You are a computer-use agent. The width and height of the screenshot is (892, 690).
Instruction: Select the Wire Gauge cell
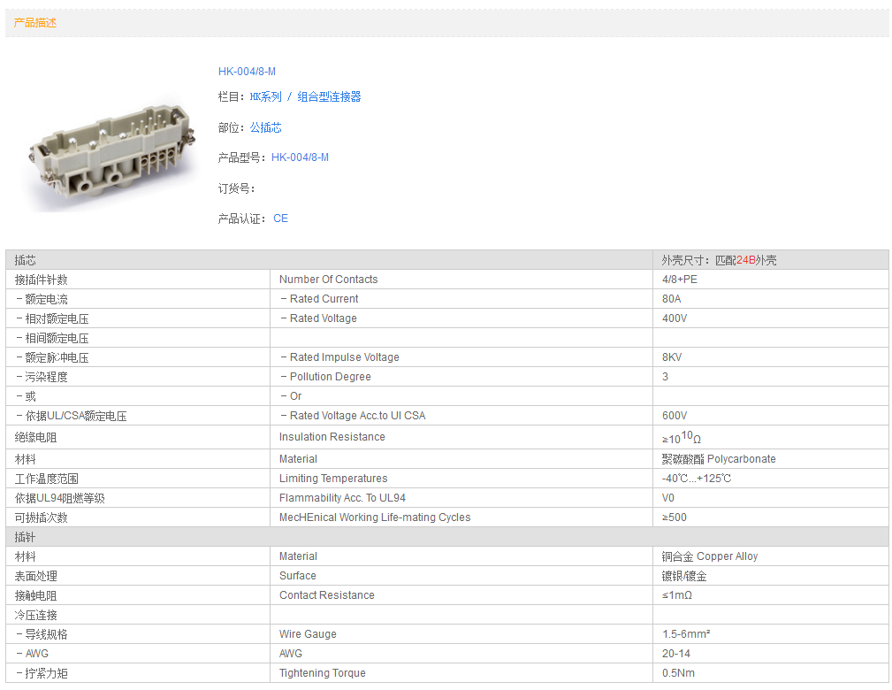tap(308, 634)
